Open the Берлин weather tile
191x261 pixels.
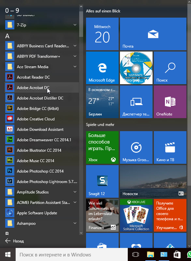coord(102,102)
